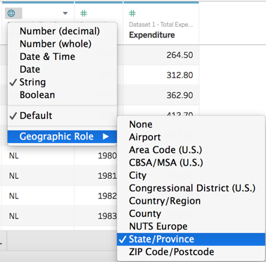Screen dimensions: 266x262
Task: Click the NL cell in 1980 row
Action: point(37,156)
